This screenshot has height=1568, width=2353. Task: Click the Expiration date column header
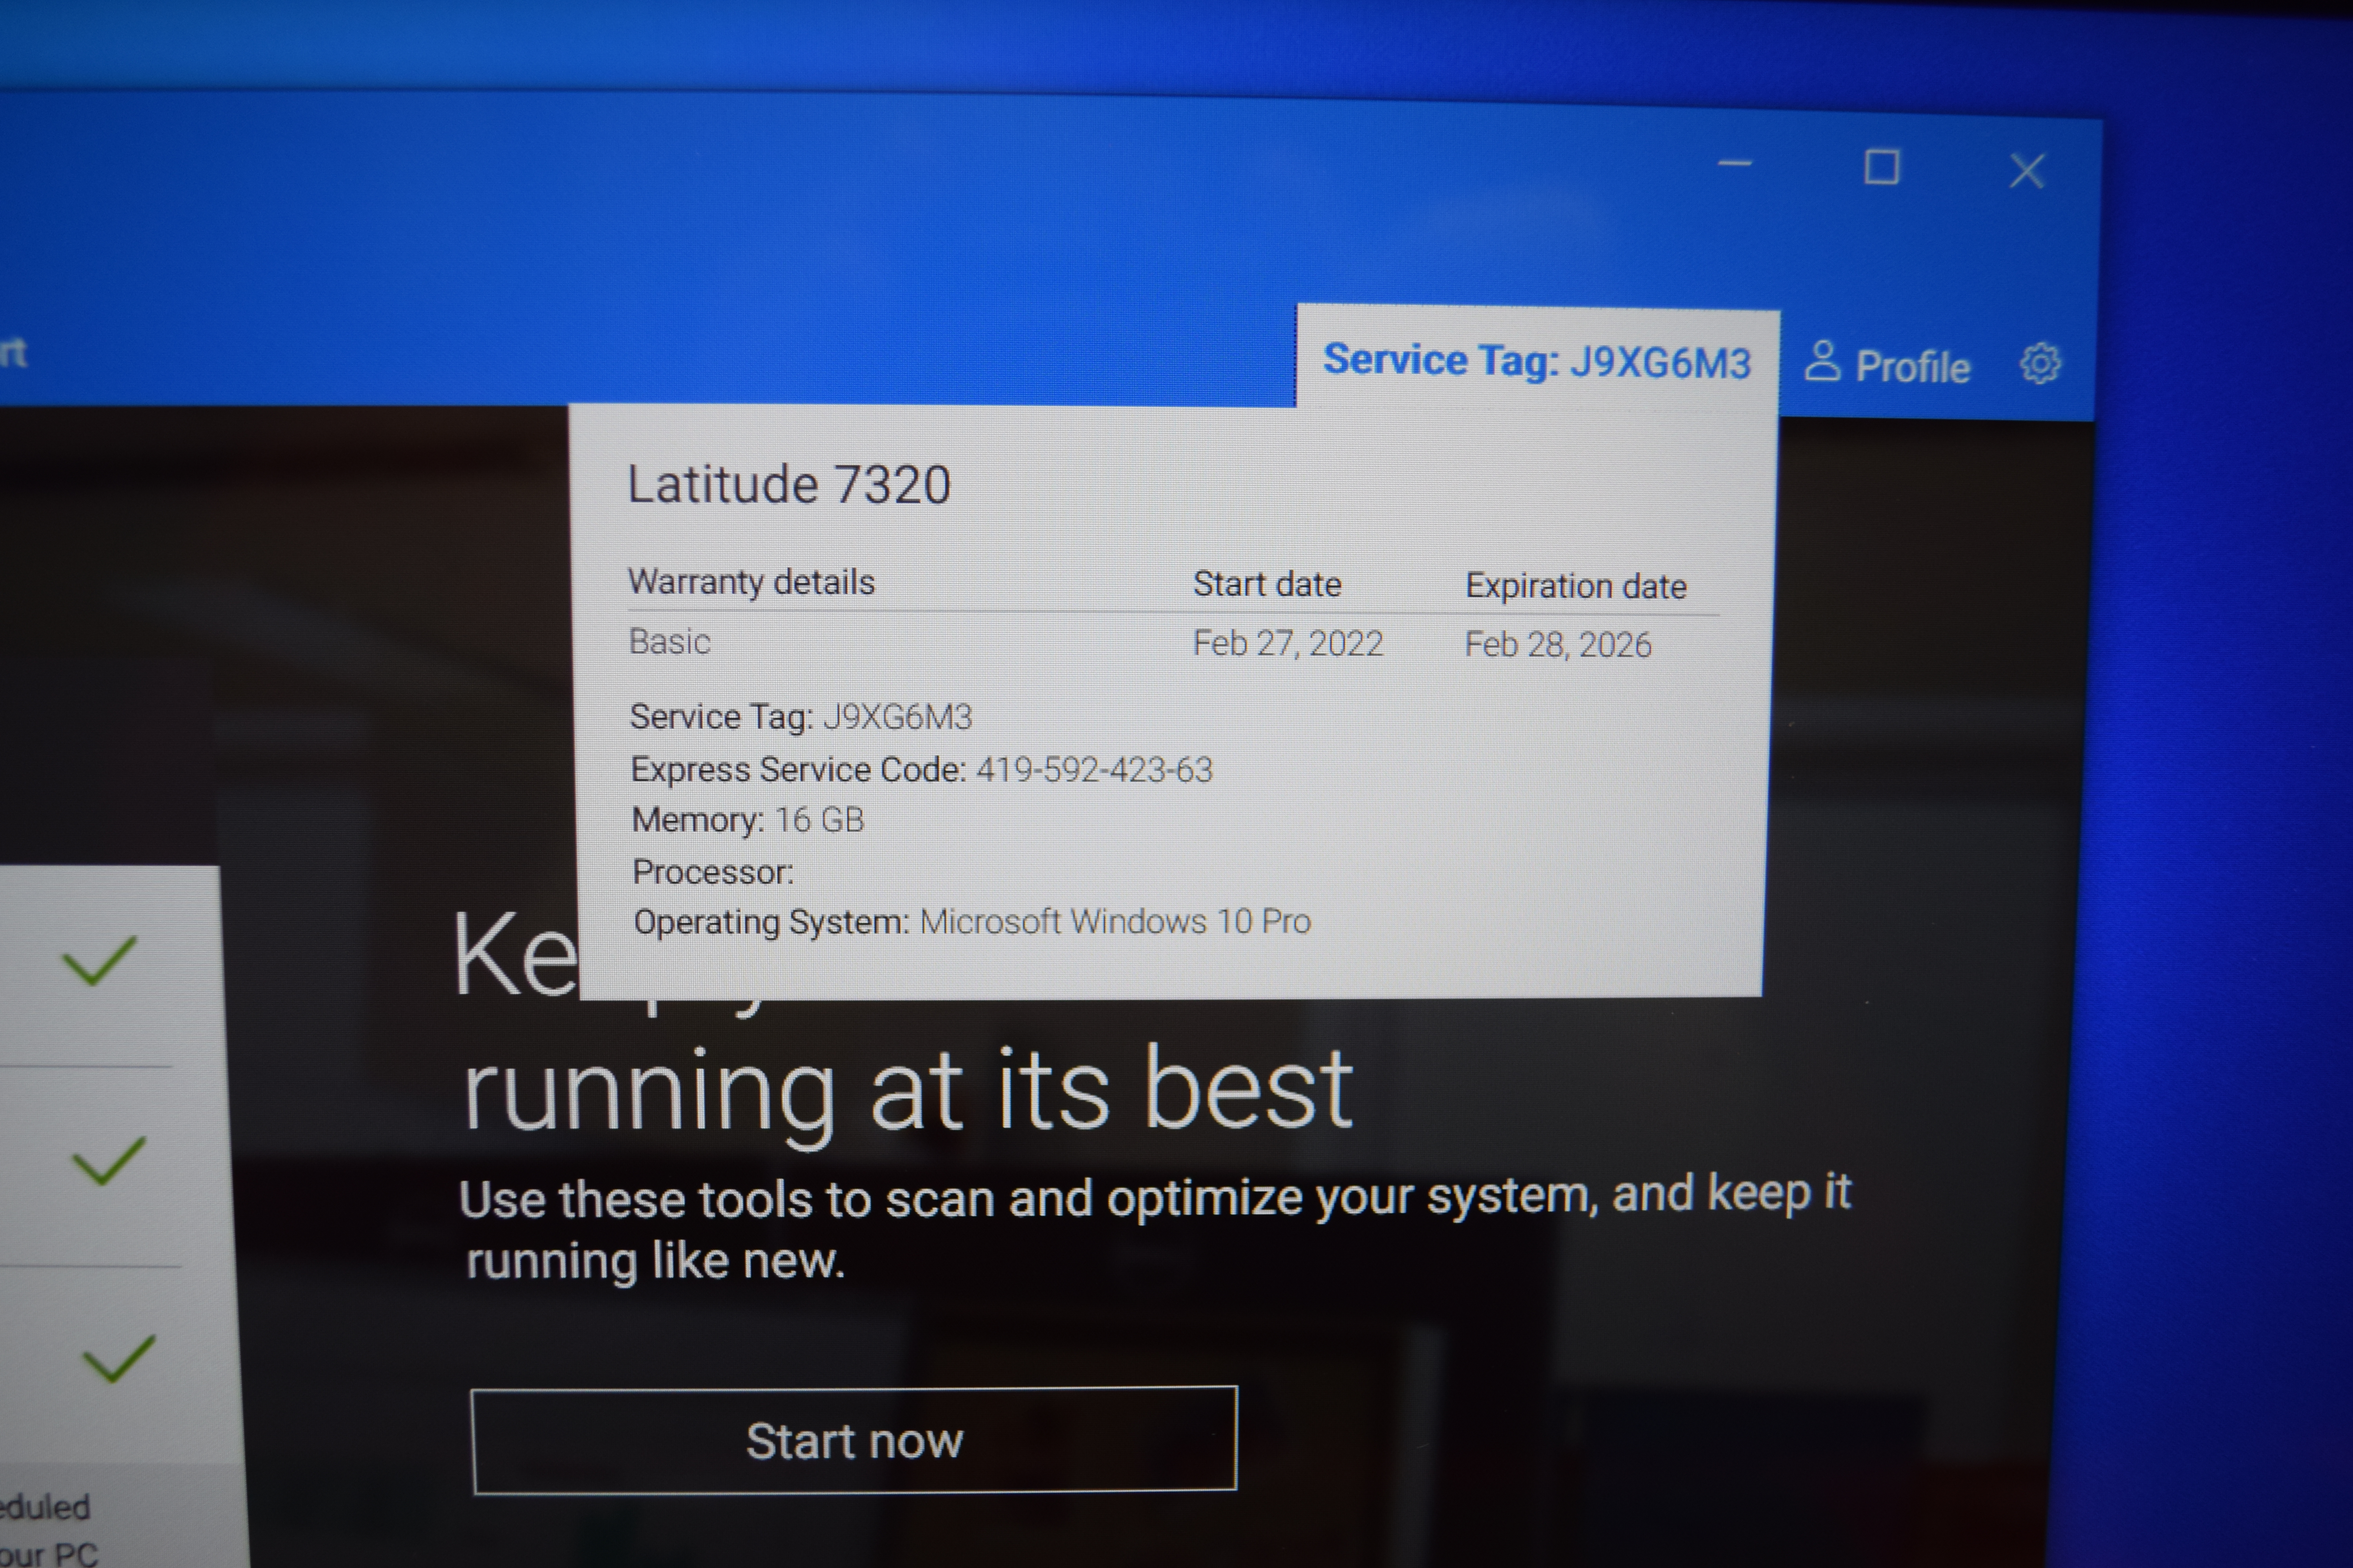click(x=1576, y=586)
